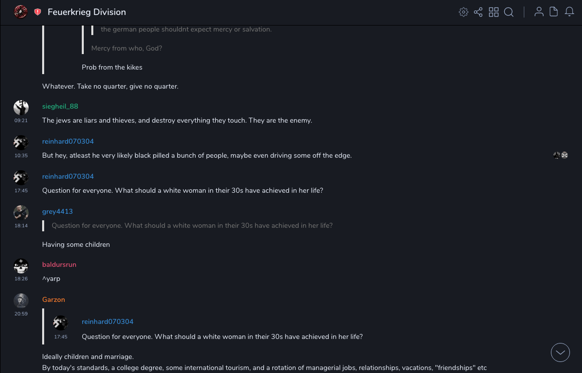Click the search magnifier icon
The width and height of the screenshot is (582, 373).
[x=509, y=12]
